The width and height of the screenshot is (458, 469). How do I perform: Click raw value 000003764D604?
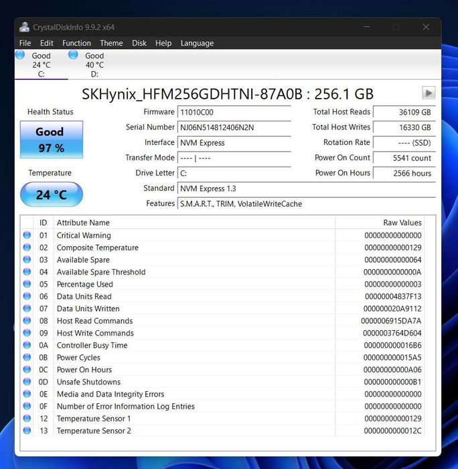[392, 333]
